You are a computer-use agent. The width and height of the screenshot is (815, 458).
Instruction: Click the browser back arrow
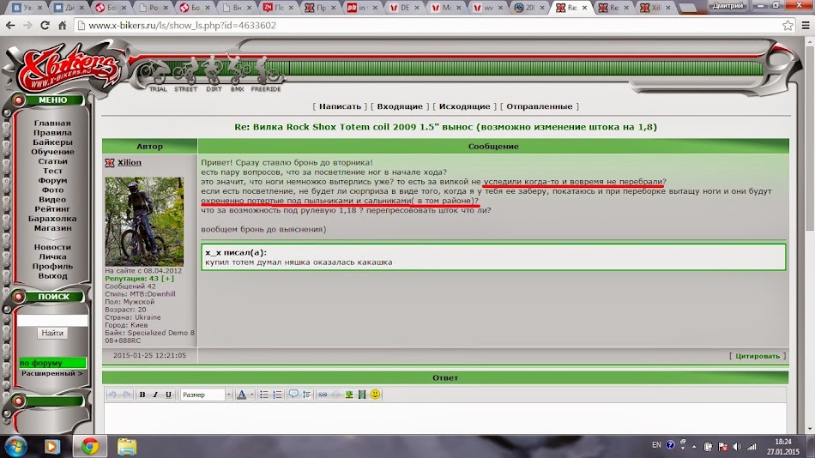pyautogui.click(x=10, y=25)
